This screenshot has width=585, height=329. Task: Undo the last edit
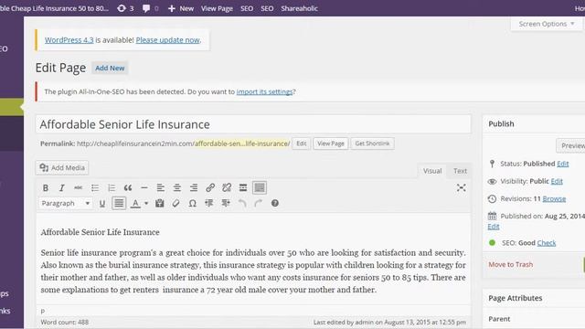point(242,203)
